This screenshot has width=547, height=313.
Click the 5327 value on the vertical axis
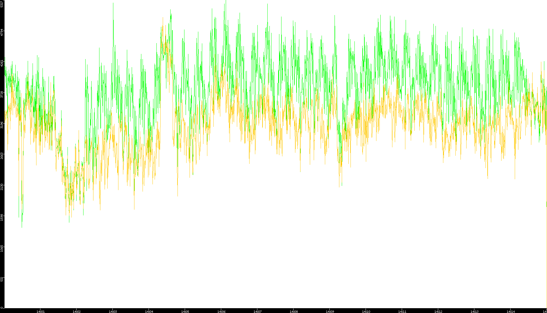(2, 4)
